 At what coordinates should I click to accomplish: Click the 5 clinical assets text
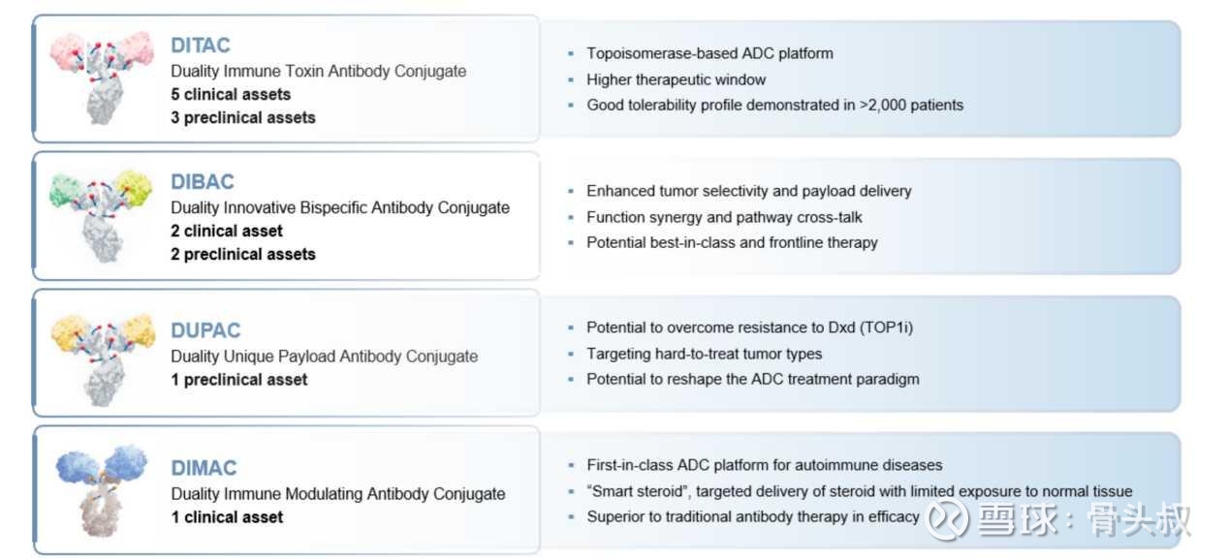coord(231,94)
